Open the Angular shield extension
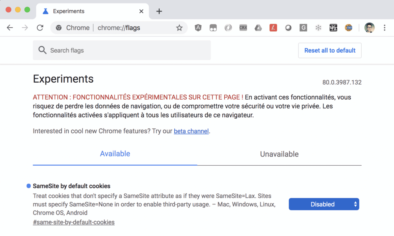 (198, 28)
